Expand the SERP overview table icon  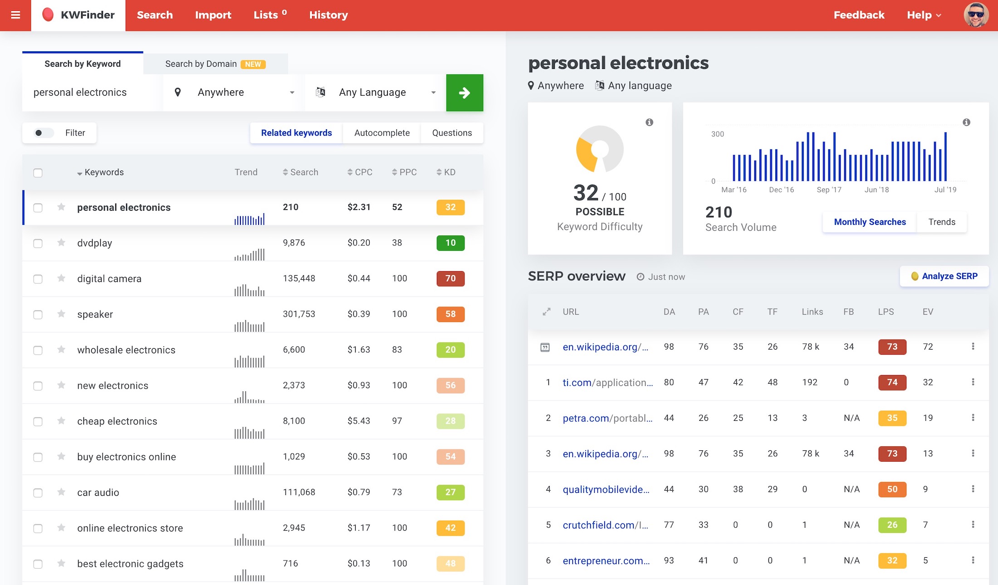click(547, 312)
